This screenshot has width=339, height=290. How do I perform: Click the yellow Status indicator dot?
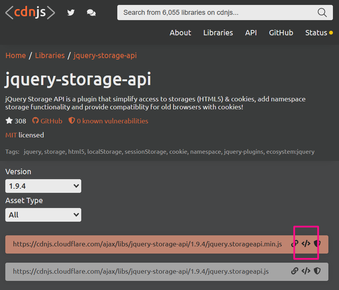(x=331, y=33)
